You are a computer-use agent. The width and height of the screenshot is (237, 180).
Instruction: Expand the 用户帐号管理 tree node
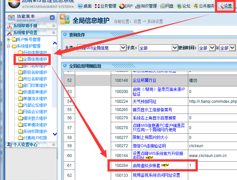pyautogui.click(x=9, y=40)
